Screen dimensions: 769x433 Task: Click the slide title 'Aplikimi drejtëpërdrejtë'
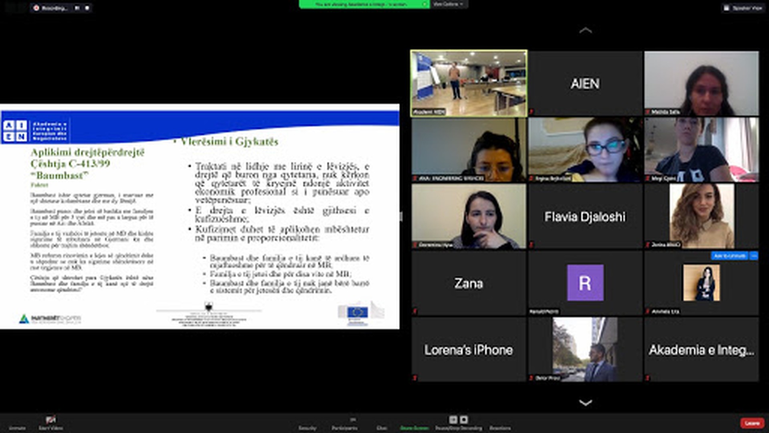point(88,152)
